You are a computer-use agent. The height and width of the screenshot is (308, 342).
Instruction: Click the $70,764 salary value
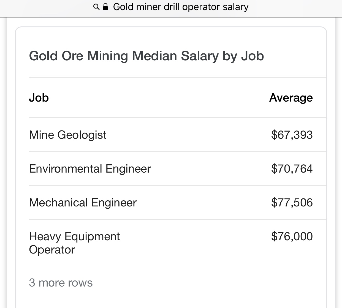[x=292, y=169]
